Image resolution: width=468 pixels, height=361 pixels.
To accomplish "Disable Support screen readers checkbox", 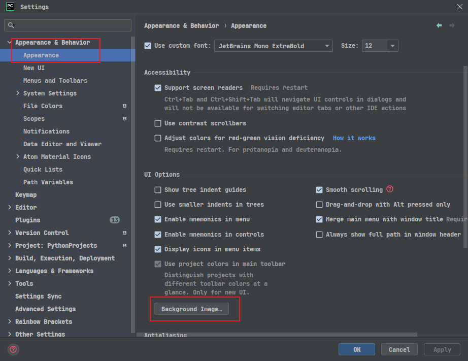I will pos(158,88).
